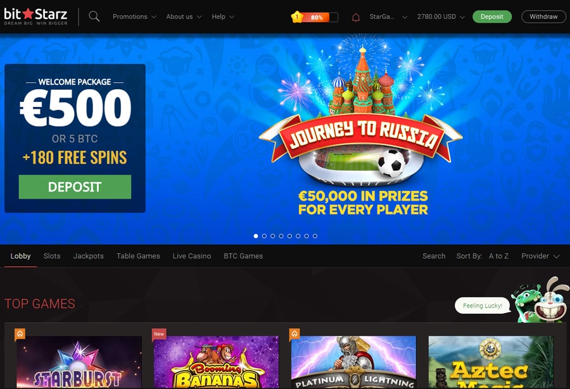Select the second banner carousel dot
This screenshot has width=570, height=389.
[264, 236]
